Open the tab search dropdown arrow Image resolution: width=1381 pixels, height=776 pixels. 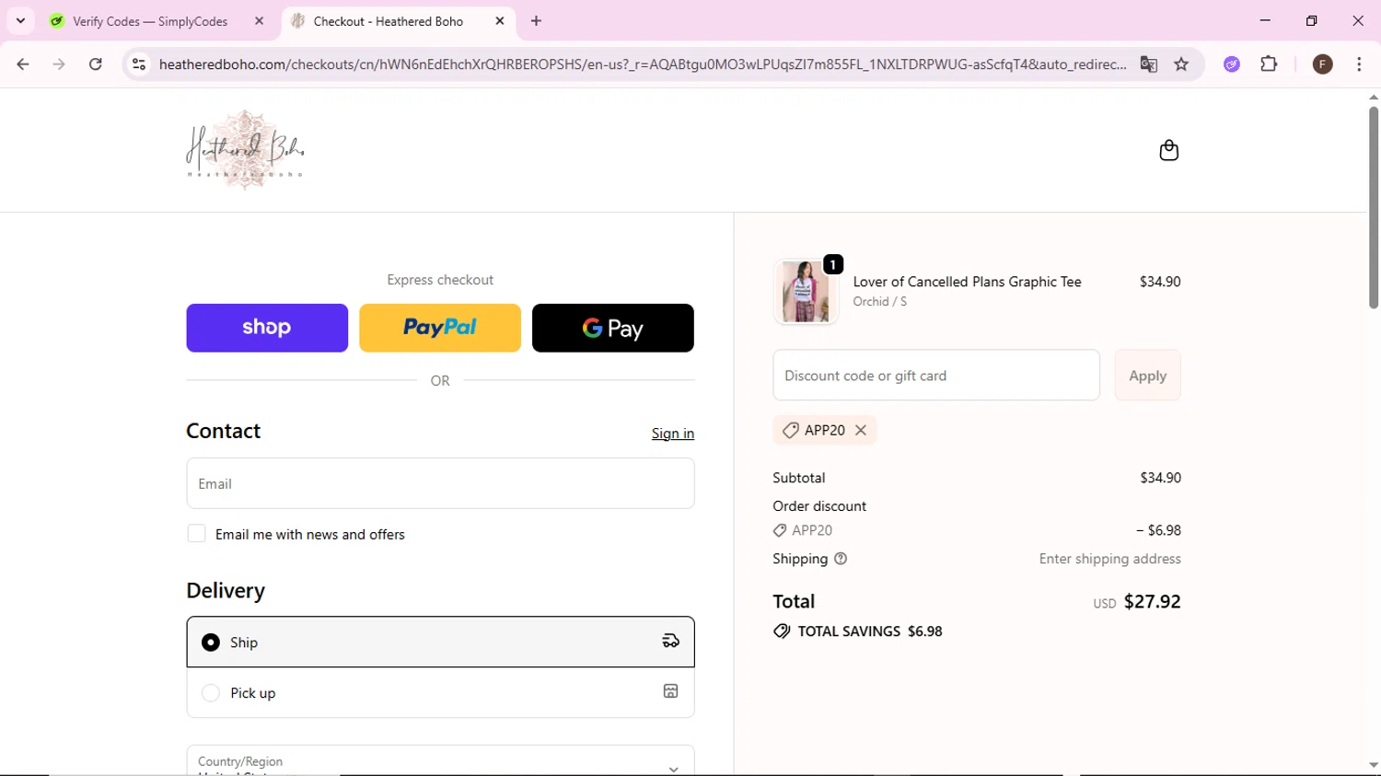(20, 20)
